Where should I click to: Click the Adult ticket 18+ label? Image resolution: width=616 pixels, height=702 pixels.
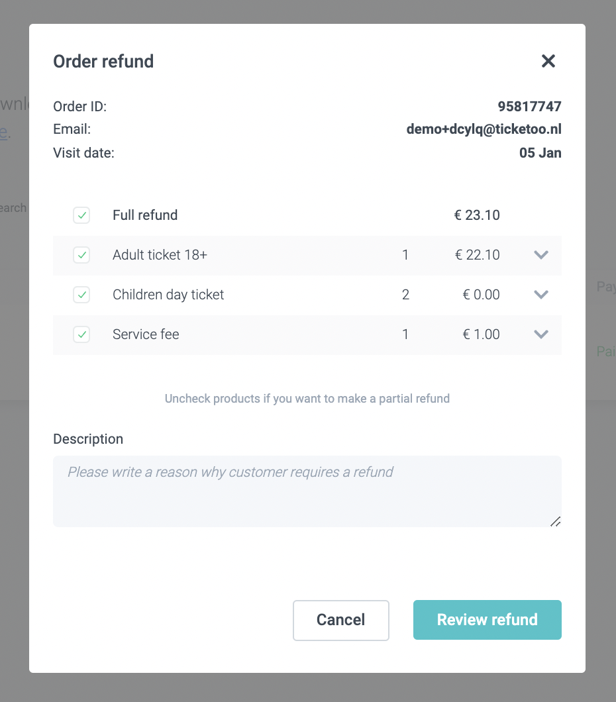[160, 255]
